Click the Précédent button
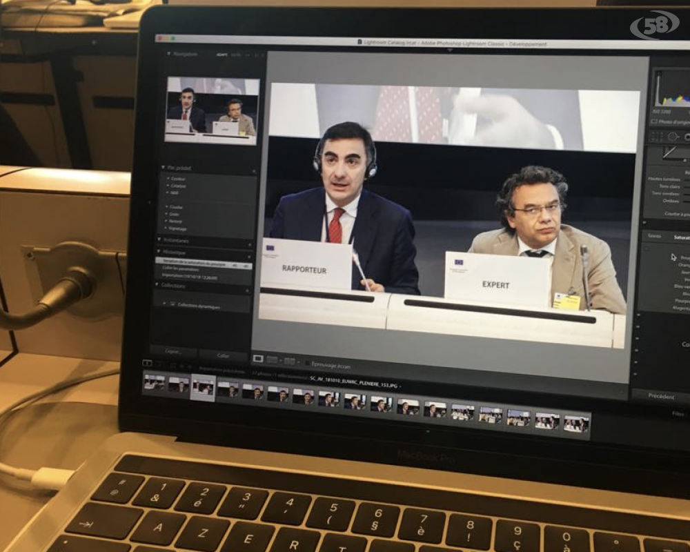The image size is (690, 552). 662,396
